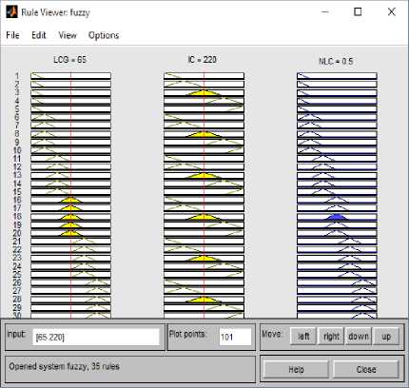Select rule number 18
This screenshot has height=388, width=409.
(x=17, y=216)
